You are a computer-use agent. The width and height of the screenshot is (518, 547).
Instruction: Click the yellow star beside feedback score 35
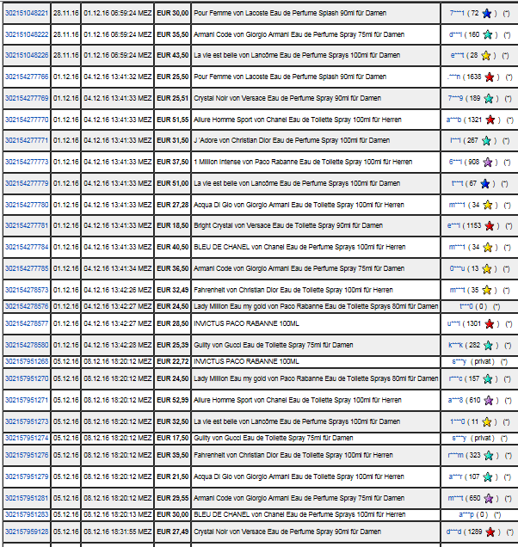(486, 290)
